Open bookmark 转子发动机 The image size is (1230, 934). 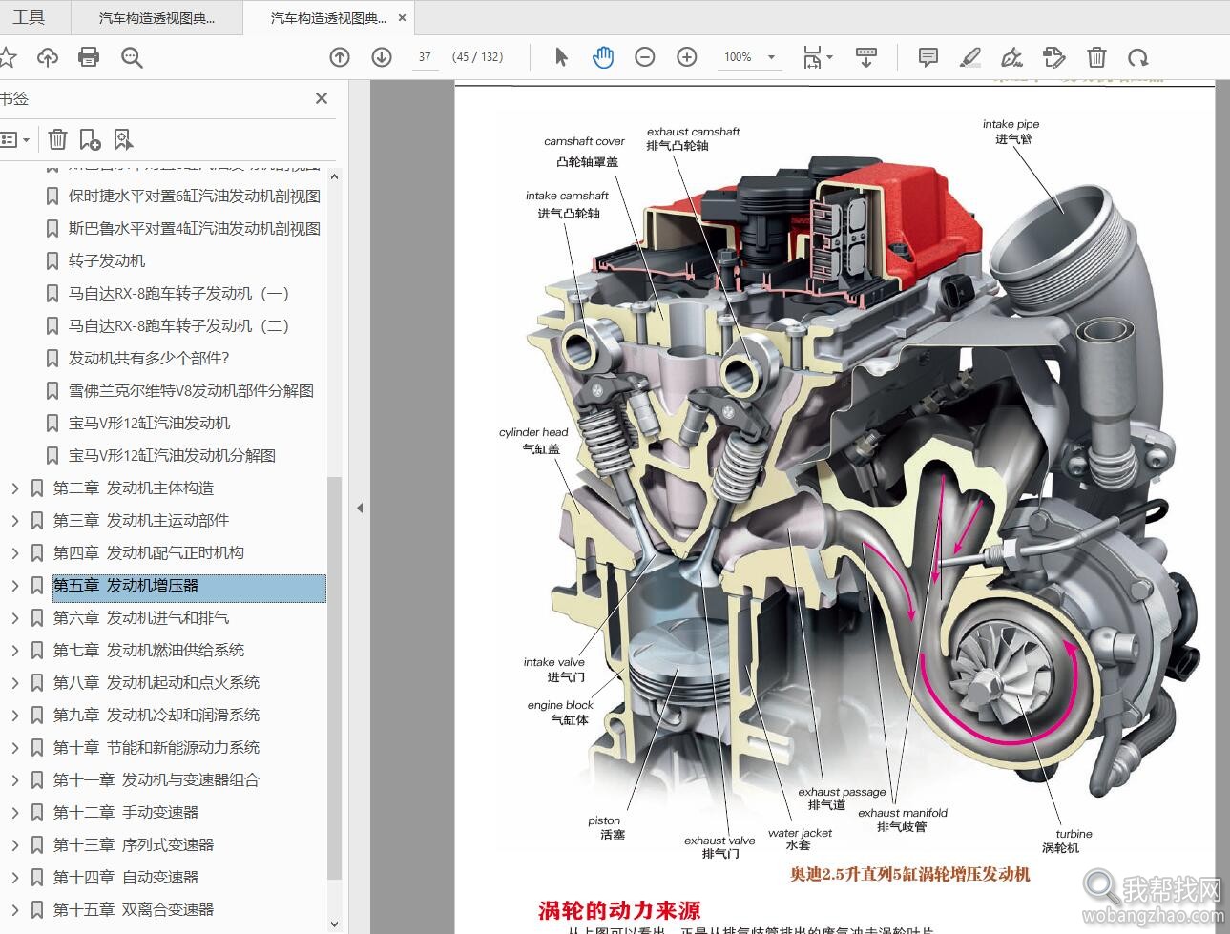click(107, 261)
